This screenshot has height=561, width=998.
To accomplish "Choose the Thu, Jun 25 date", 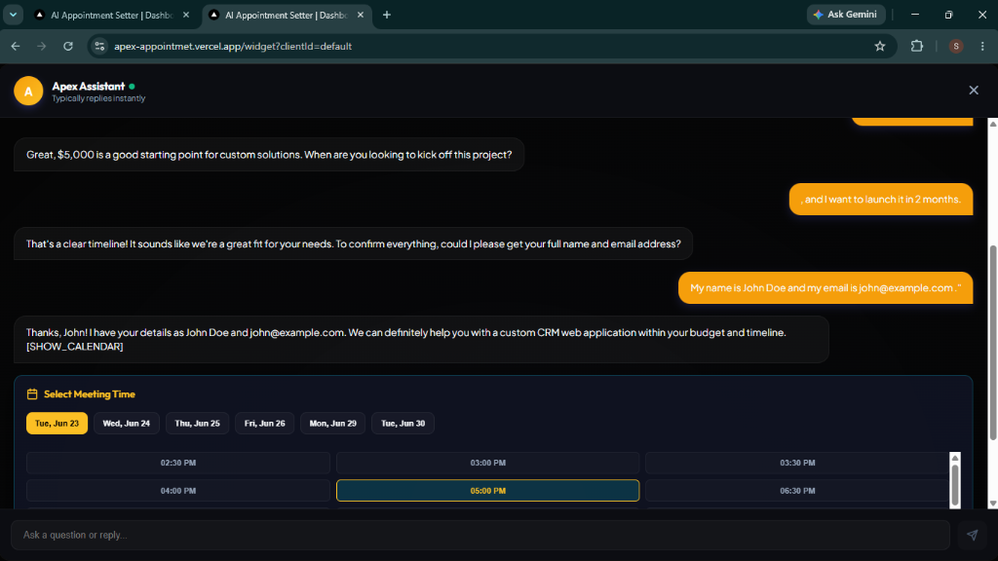I will (197, 424).
